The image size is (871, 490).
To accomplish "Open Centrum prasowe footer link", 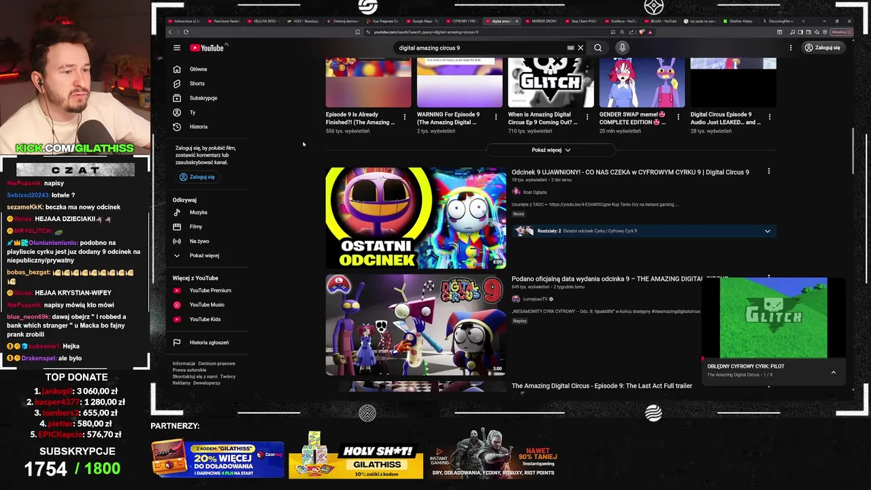I will (216, 363).
